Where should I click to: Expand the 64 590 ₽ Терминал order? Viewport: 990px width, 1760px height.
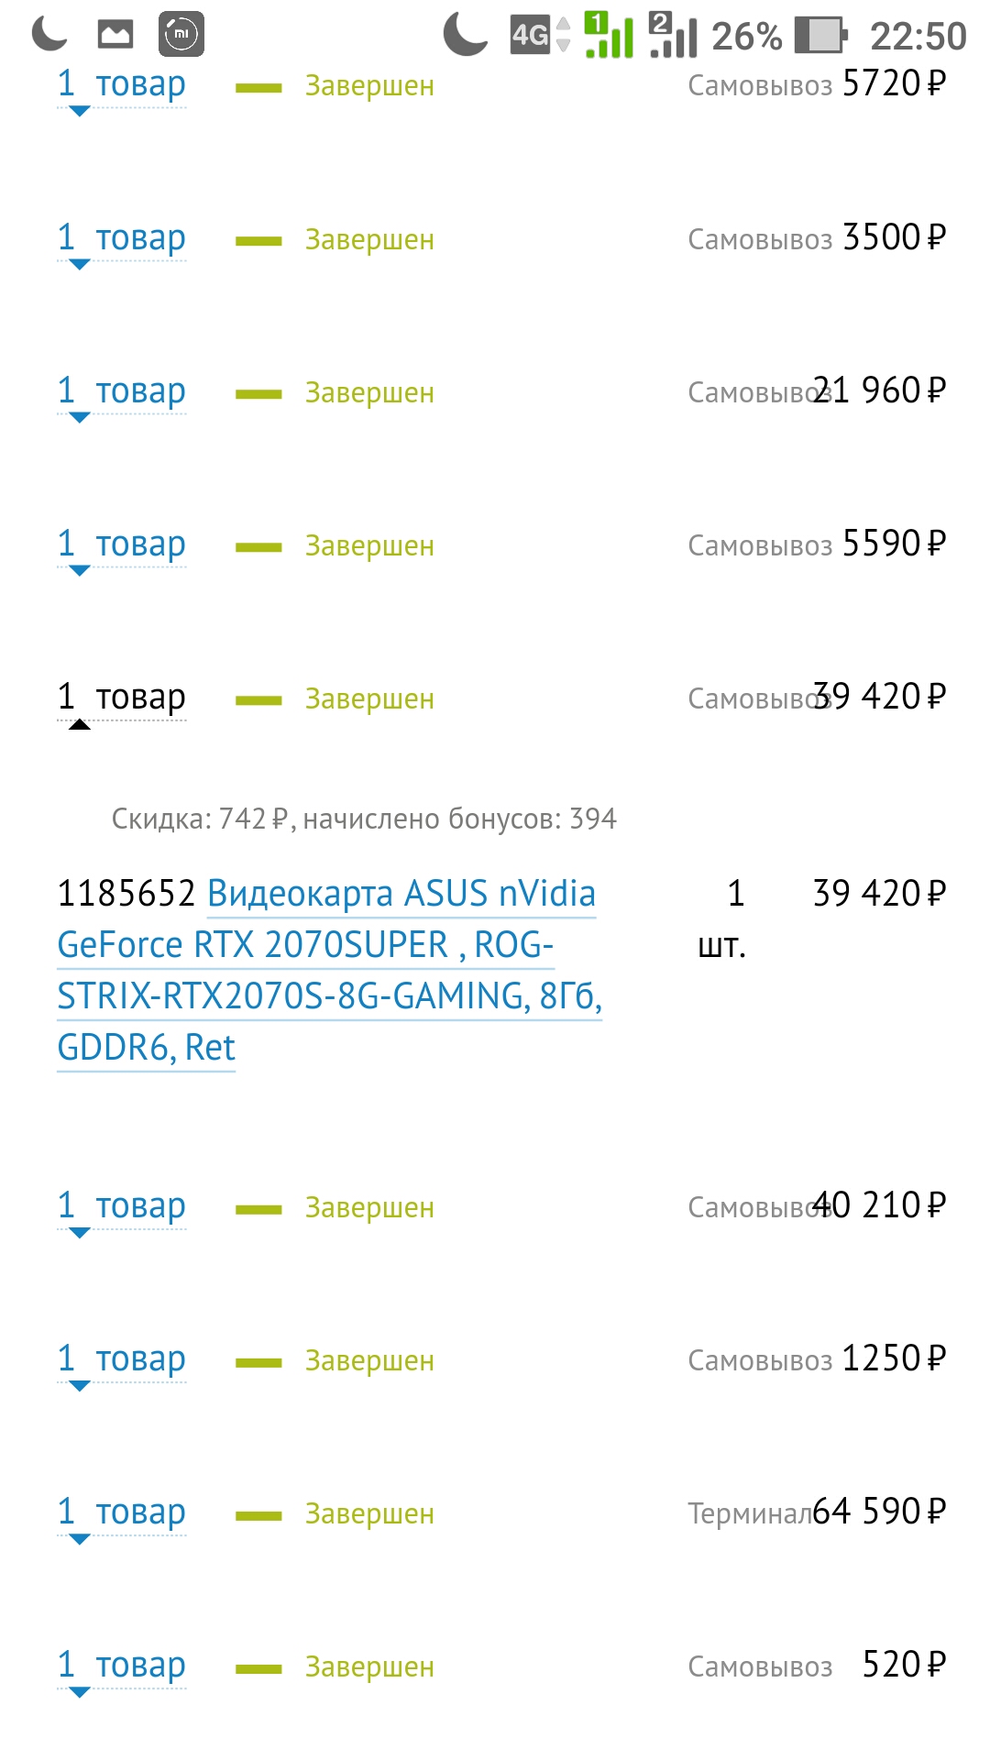121,1513
